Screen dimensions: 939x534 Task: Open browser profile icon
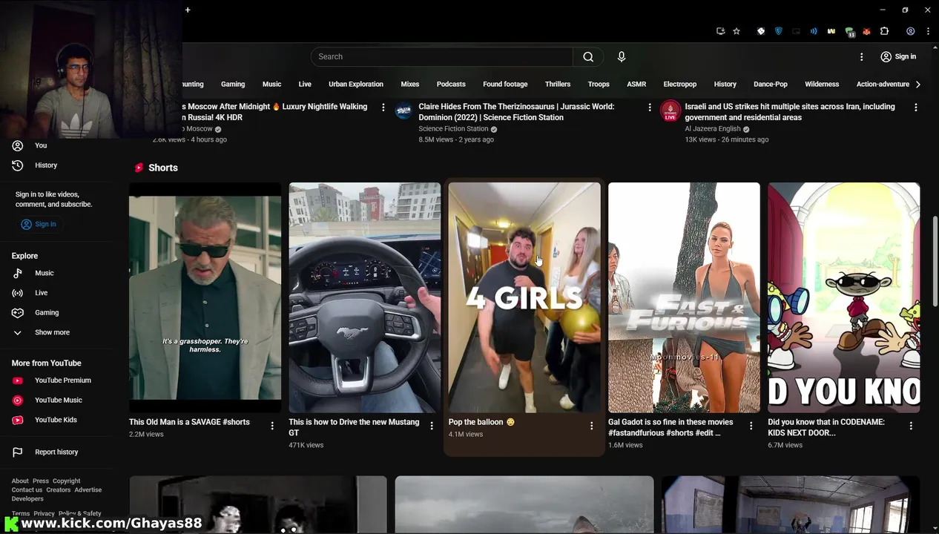[910, 31]
